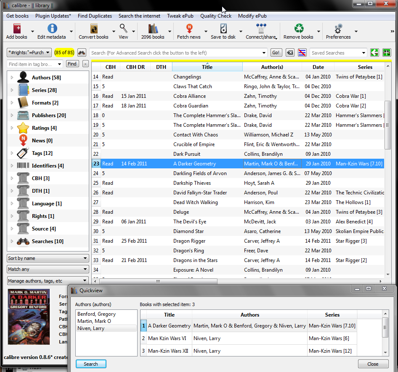Open Tweak ePub menu item
The height and width of the screenshot is (372, 398).
[180, 16]
